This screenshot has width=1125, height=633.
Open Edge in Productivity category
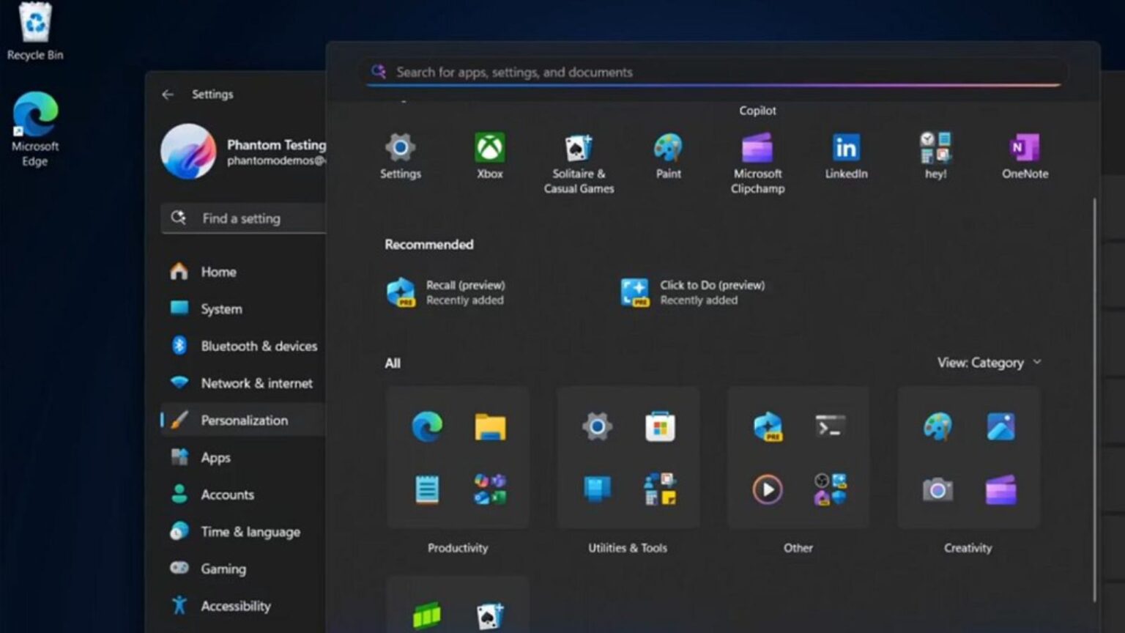click(427, 426)
